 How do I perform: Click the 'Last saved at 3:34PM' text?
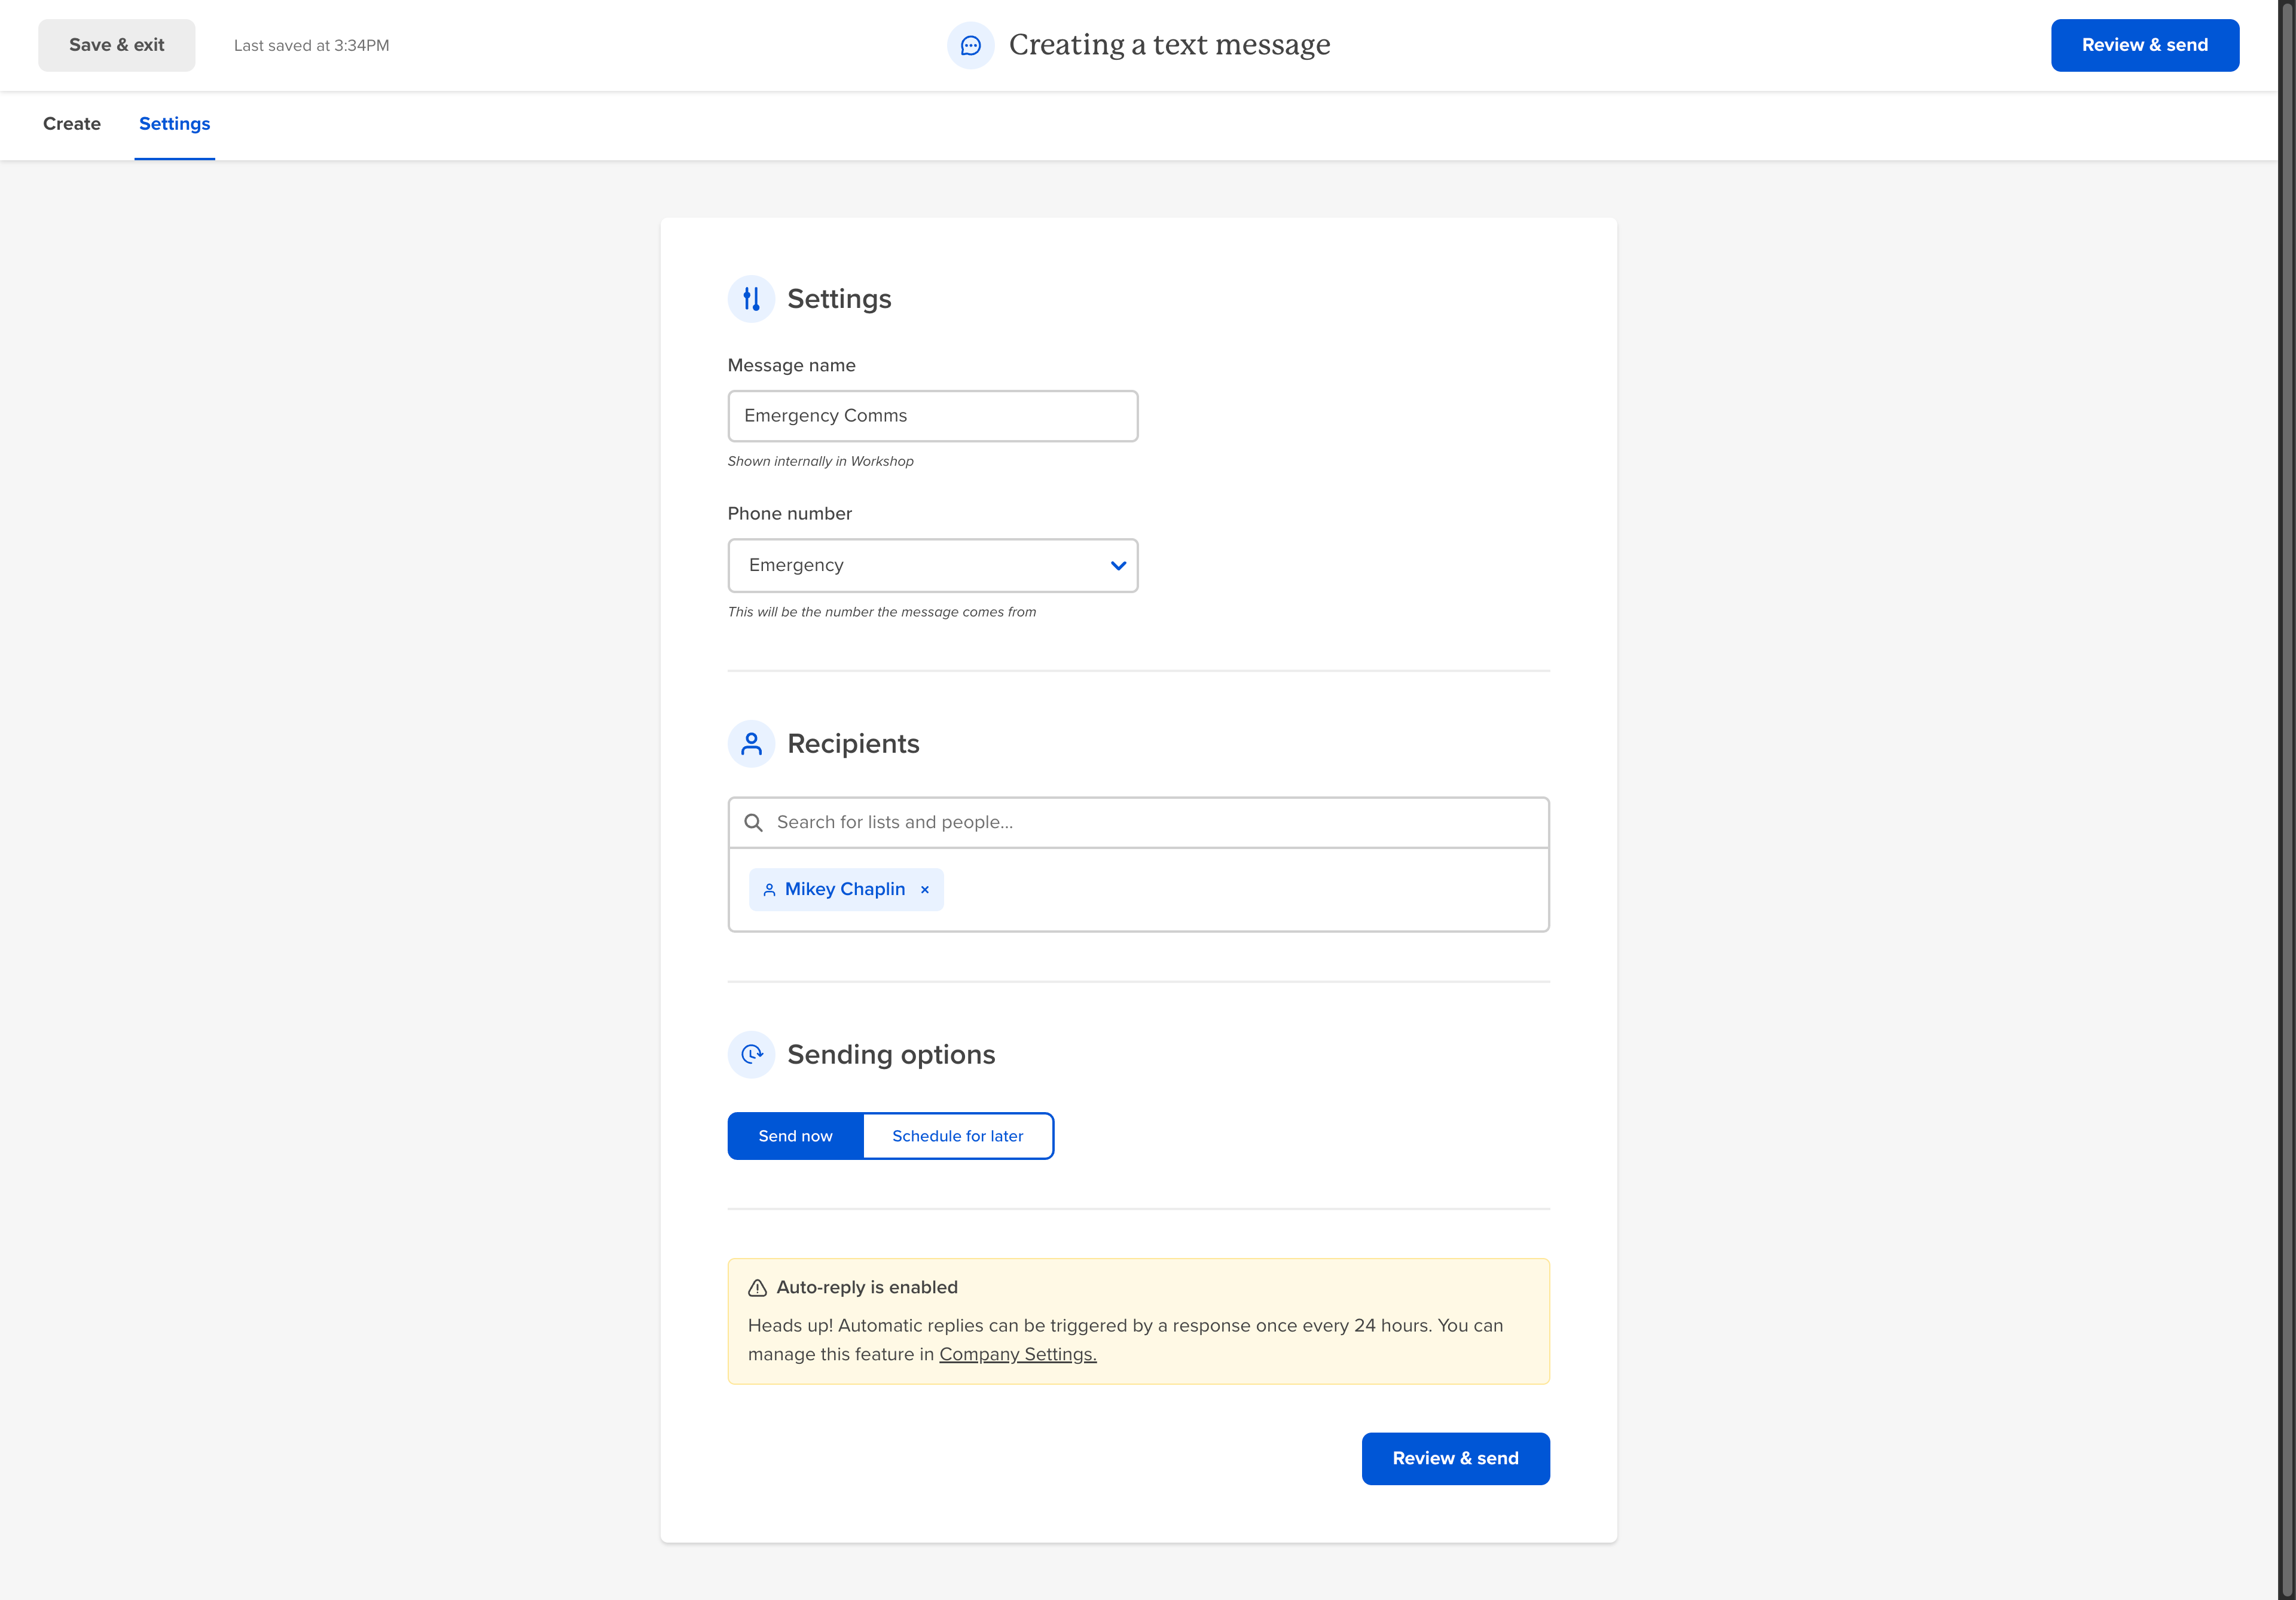point(311,45)
